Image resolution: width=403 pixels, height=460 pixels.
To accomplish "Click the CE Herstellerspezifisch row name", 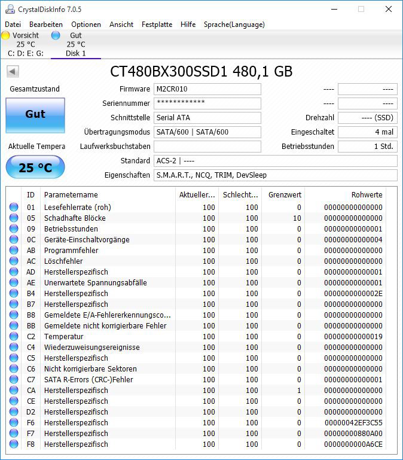I will tap(76, 401).
